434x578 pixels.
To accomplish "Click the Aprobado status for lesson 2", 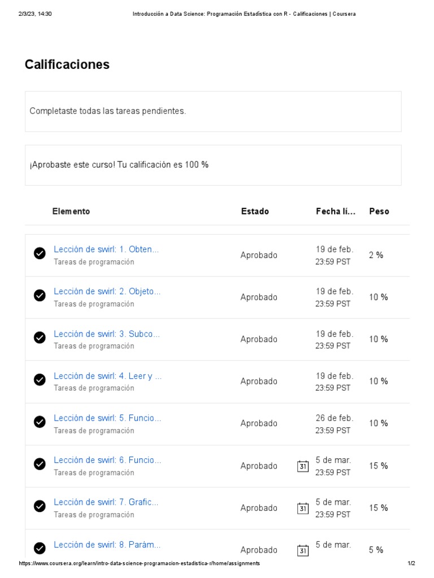I will coord(259,297).
